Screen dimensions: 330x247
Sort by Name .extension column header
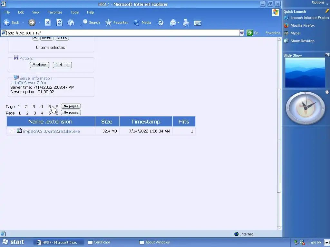tap(51, 121)
